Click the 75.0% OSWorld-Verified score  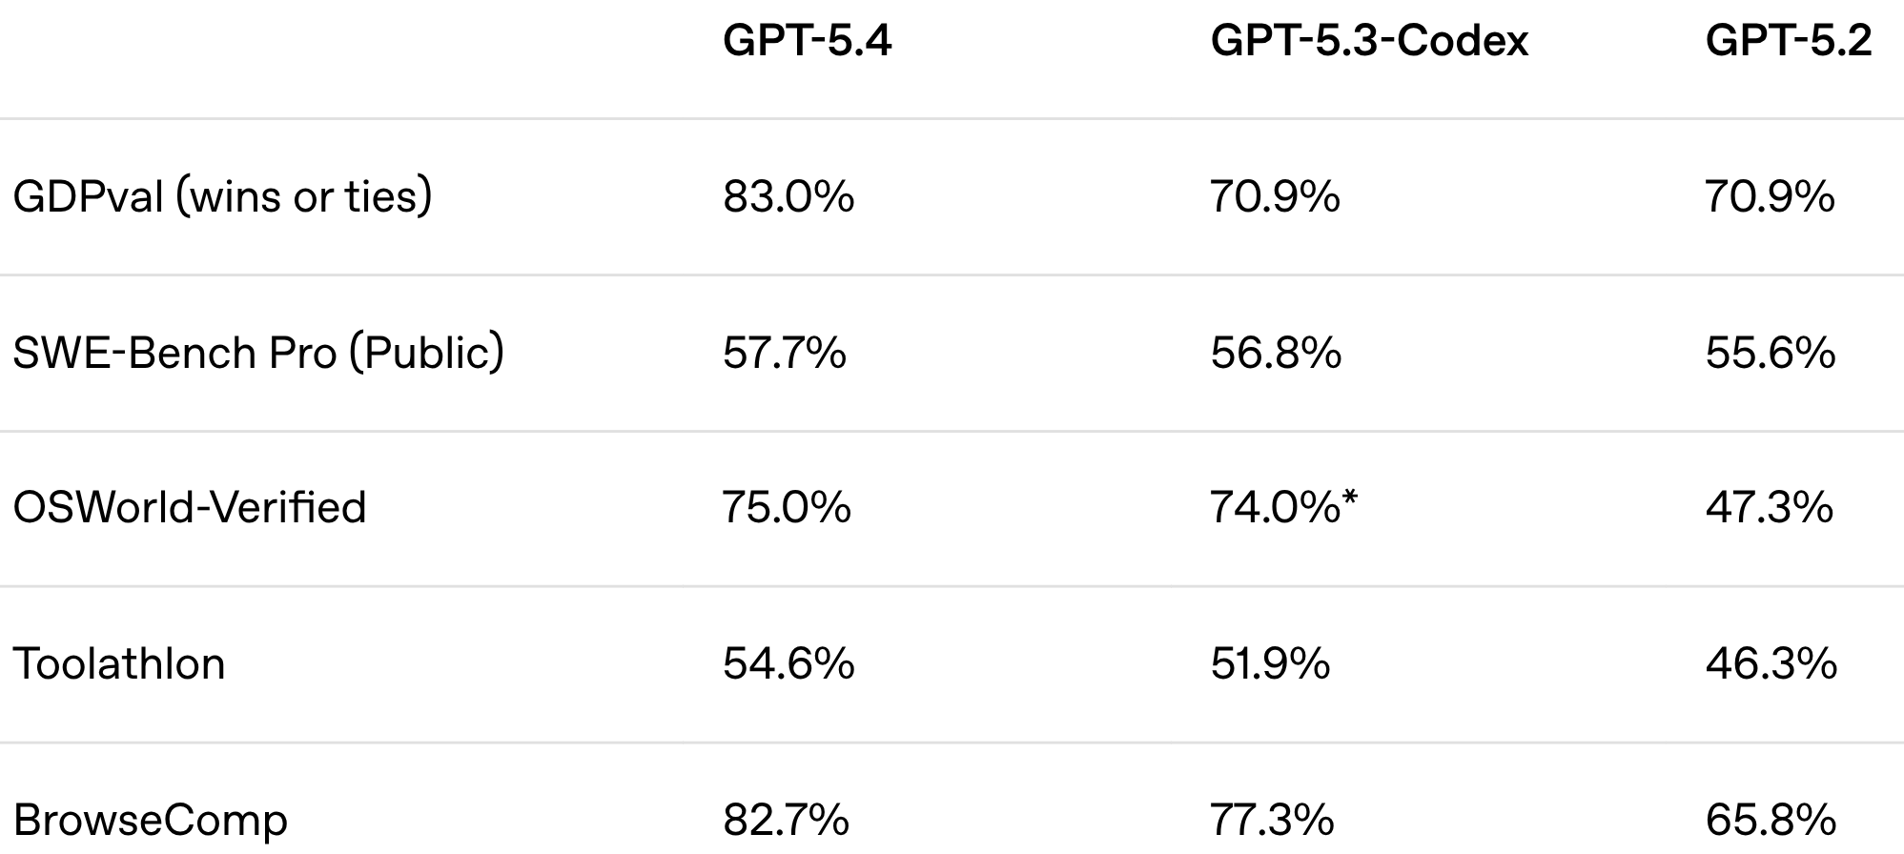tap(787, 507)
